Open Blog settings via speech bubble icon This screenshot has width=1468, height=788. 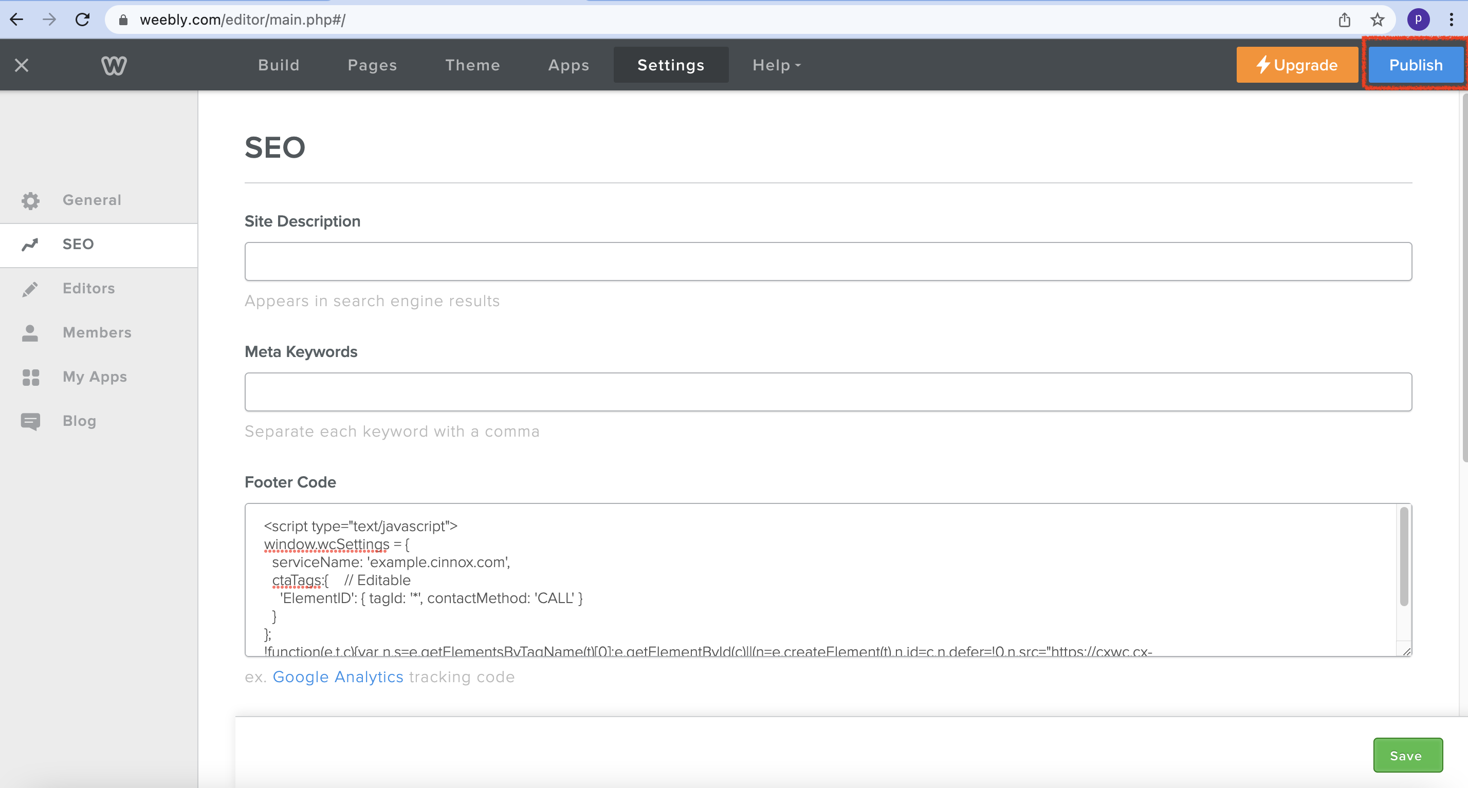[x=30, y=421]
